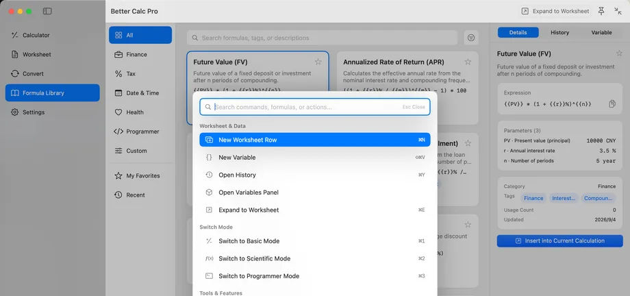Show Recent formulas

140,195
